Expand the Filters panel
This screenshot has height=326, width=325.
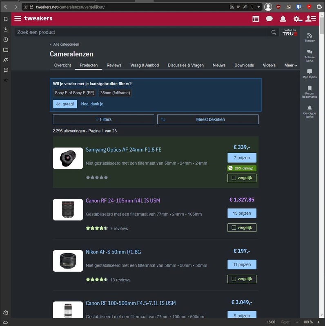pos(104,119)
